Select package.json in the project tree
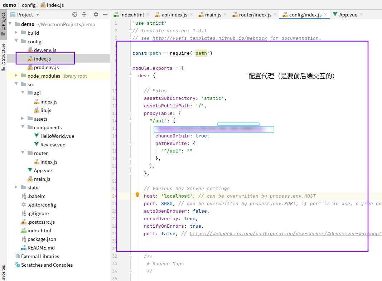This screenshot has height=281, width=382. [42, 239]
